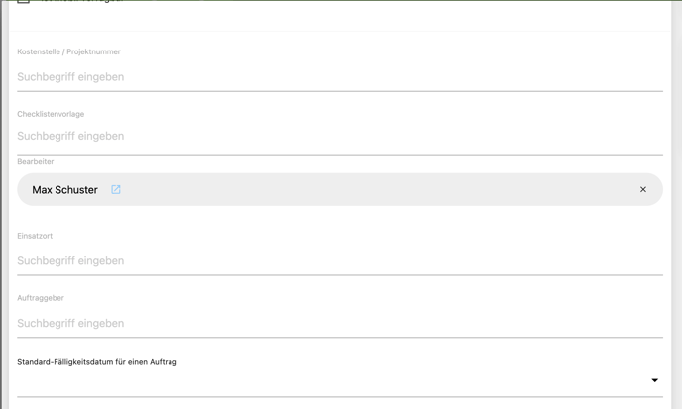Click the Bearbeiter label
The width and height of the screenshot is (682, 409).
pos(36,161)
